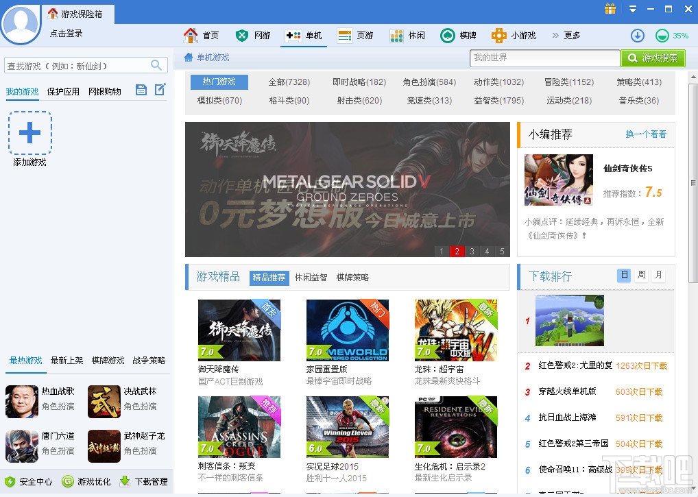Click the Metal Gear Solid V banner
Viewport: 698px width, 497px height.
tap(347, 189)
